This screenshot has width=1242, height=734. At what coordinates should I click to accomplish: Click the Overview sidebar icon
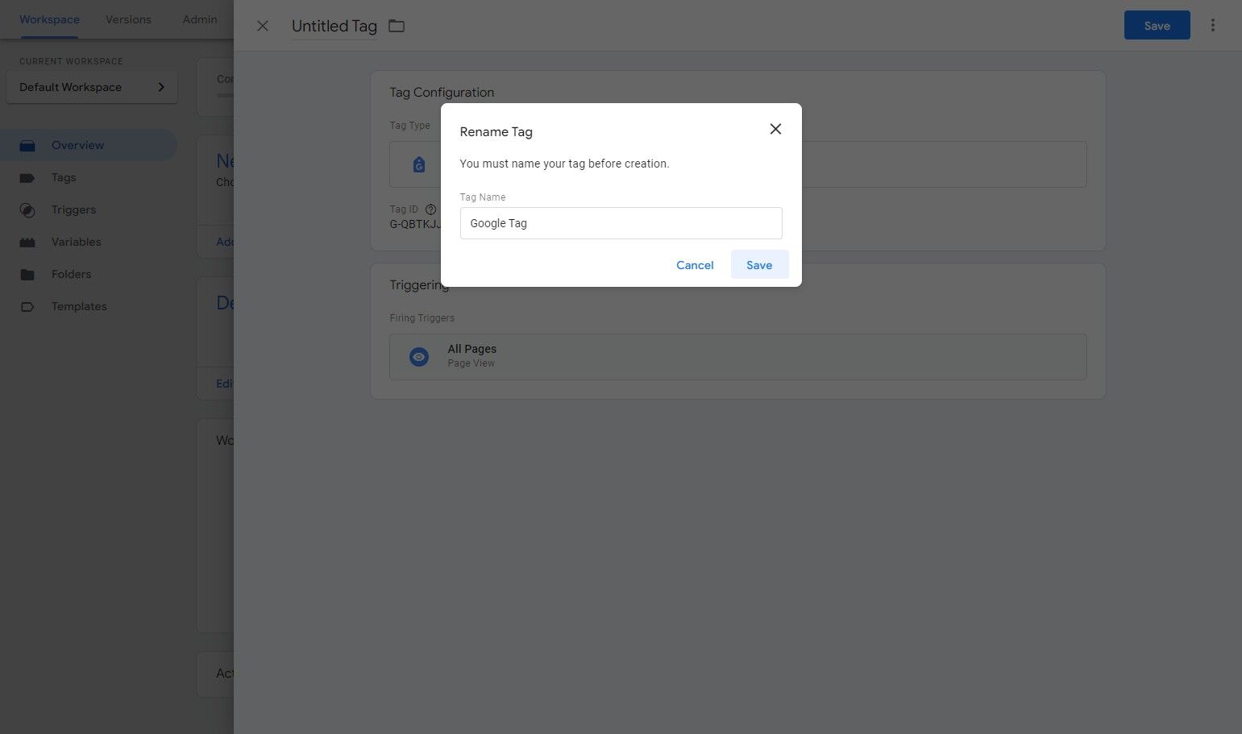pos(27,146)
